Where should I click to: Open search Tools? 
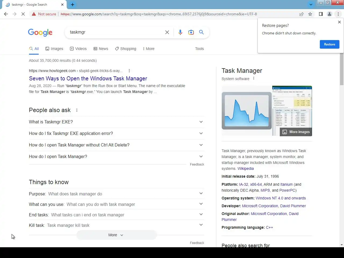(x=199, y=49)
